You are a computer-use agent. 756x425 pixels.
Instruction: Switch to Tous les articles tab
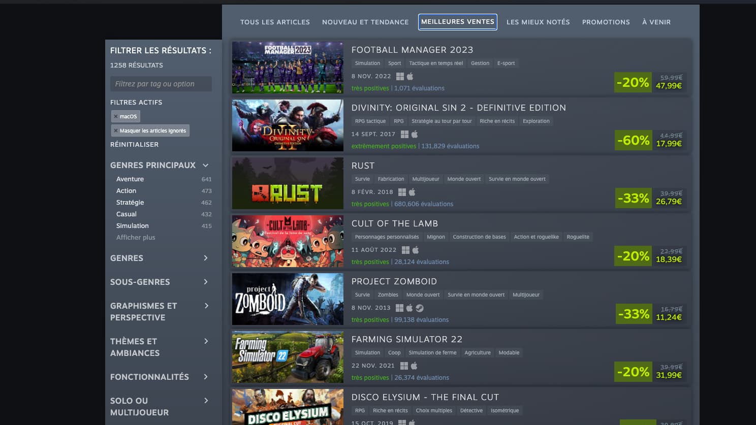click(x=275, y=22)
